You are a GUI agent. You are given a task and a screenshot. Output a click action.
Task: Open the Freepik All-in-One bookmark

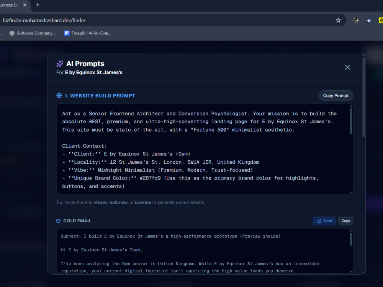click(87, 33)
